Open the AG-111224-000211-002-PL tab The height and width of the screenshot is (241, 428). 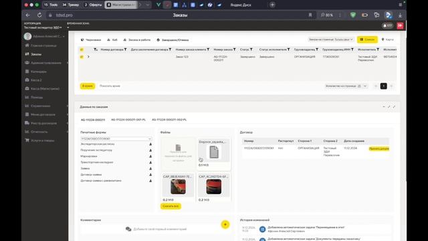[169, 120]
